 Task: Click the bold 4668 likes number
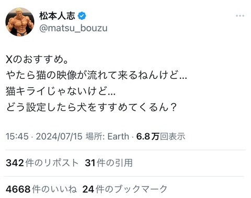click(x=18, y=189)
